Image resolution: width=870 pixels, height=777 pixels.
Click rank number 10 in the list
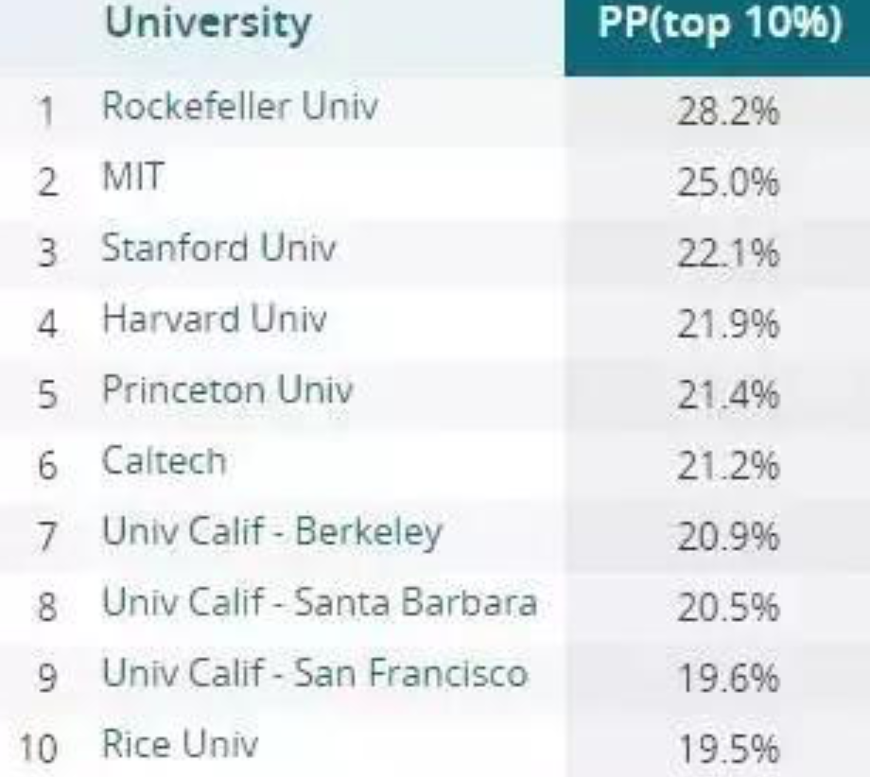point(37,750)
